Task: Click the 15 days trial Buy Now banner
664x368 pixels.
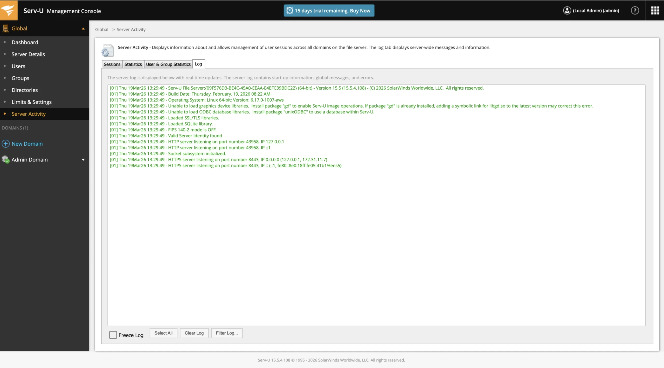Action: pyautogui.click(x=329, y=11)
